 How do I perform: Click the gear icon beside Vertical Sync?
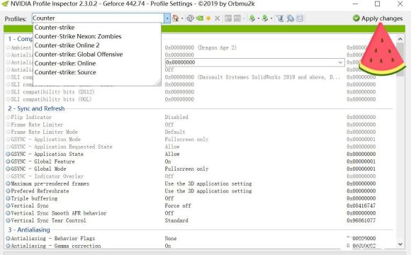click(8, 205)
